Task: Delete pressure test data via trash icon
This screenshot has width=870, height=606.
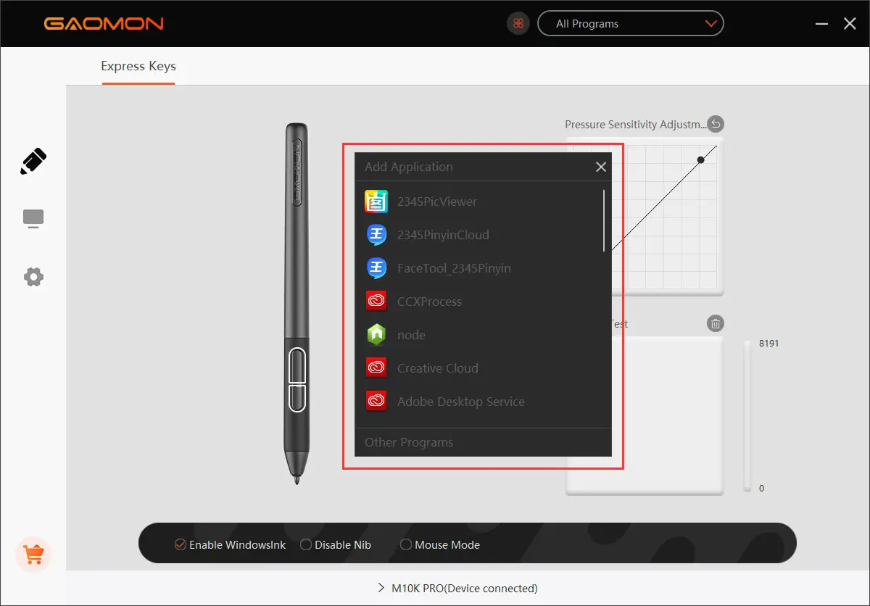Action: 716,323
